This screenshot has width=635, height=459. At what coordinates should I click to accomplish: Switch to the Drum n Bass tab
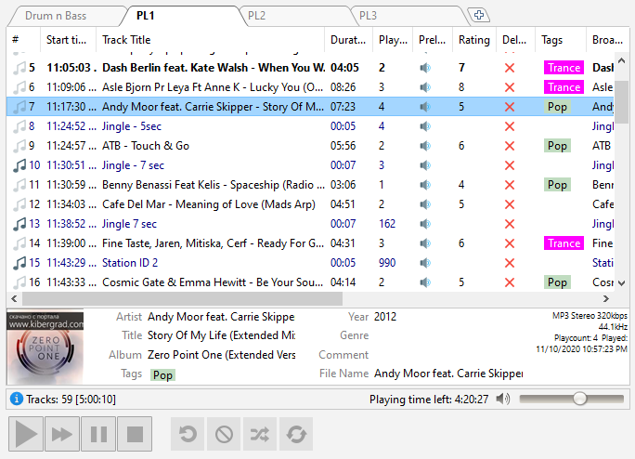tap(56, 16)
